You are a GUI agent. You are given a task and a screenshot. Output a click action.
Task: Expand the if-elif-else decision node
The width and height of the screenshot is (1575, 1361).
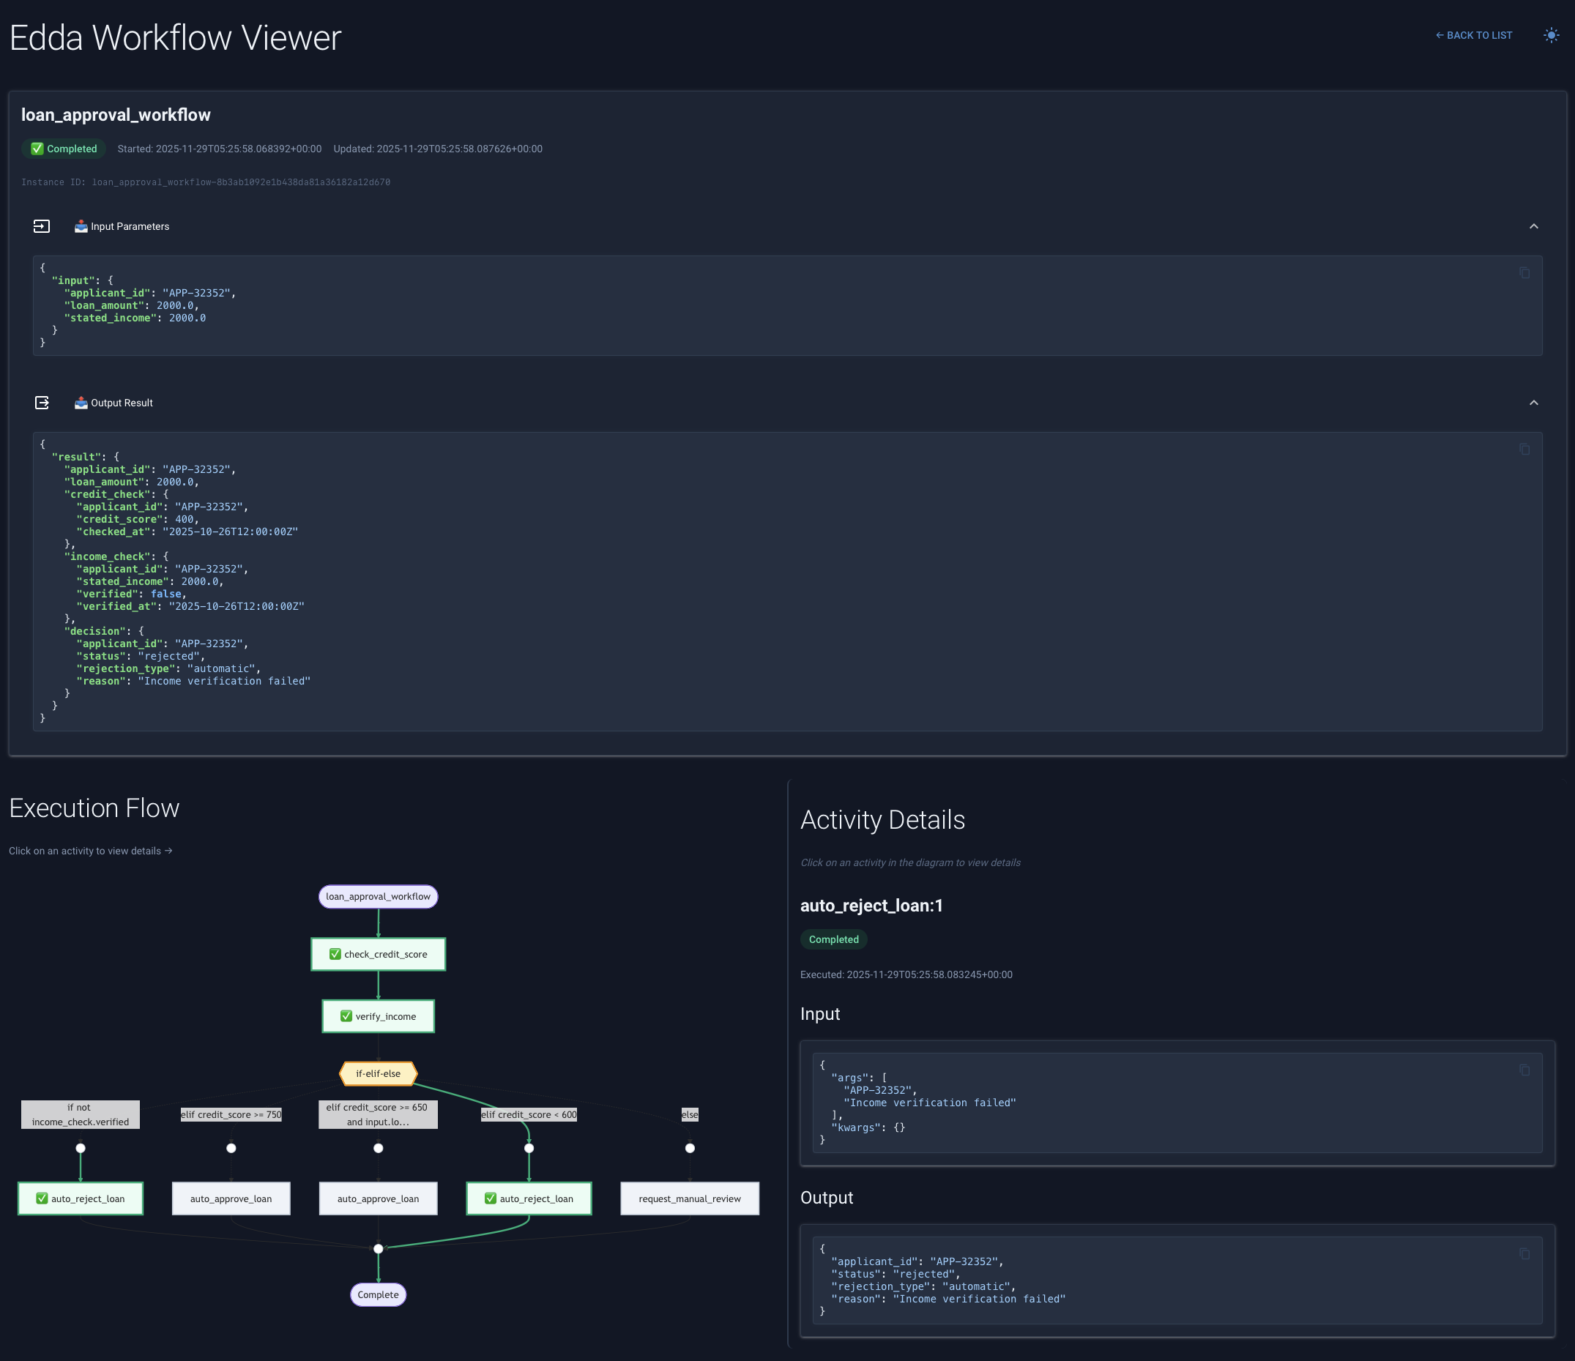click(378, 1074)
